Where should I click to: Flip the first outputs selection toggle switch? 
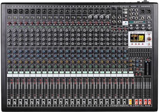tap(131, 28)
